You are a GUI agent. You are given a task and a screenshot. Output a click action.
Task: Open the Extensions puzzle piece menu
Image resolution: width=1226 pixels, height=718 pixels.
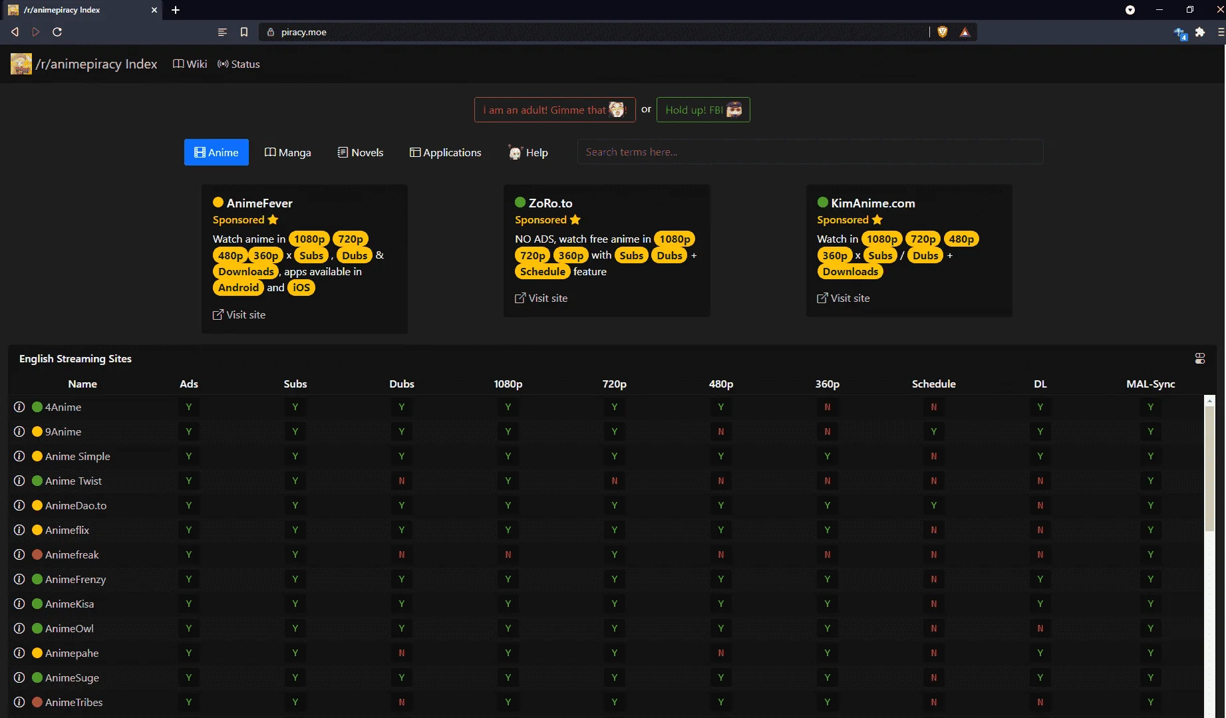(1200, 32)
